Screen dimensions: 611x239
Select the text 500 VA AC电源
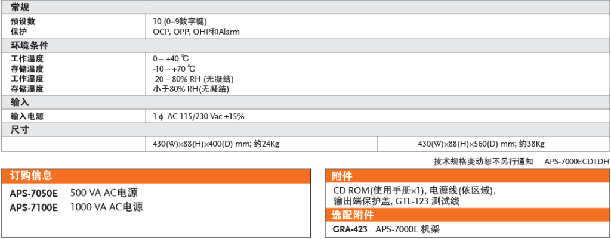click(x=104, y=193)
